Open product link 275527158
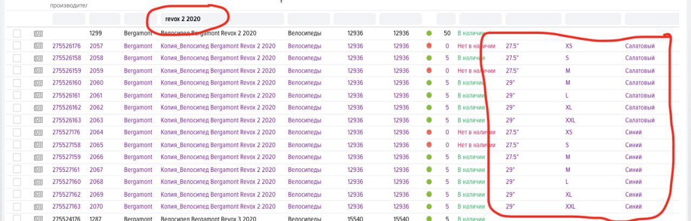The width and height of the screenshot is (691, 221). (67, 145)
